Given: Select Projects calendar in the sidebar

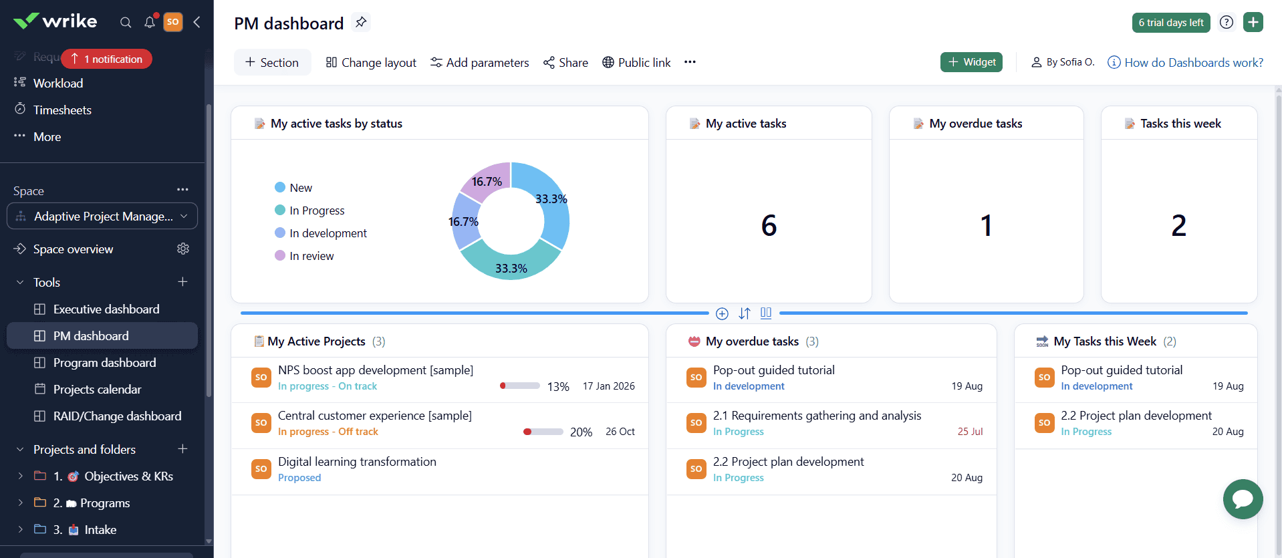Looking at the screenshot, I should pyautogui.click(x=98, y=390).
